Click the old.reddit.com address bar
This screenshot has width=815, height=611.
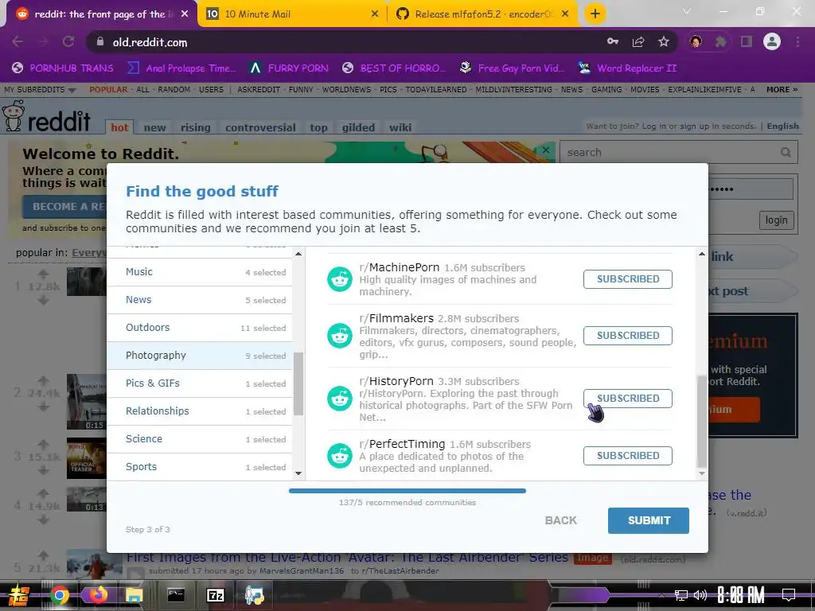pos(343,42)
